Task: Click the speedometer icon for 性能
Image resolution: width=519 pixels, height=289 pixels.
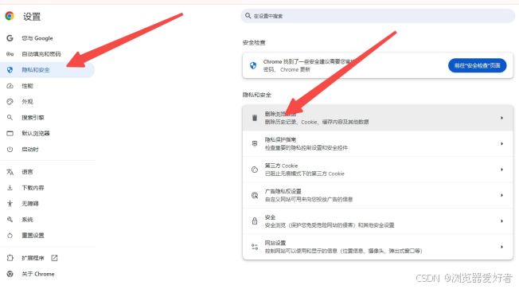Action: 10,86
